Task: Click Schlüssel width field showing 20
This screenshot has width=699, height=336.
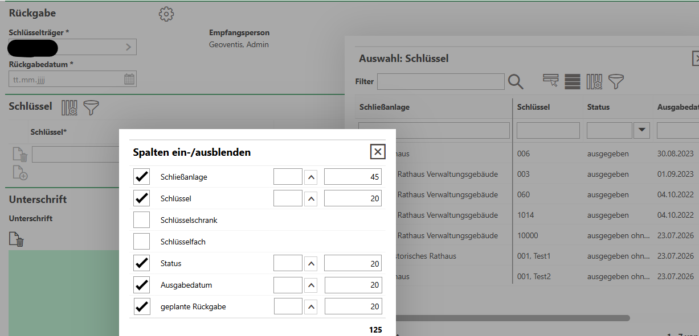Action: [x=353, y=198]
